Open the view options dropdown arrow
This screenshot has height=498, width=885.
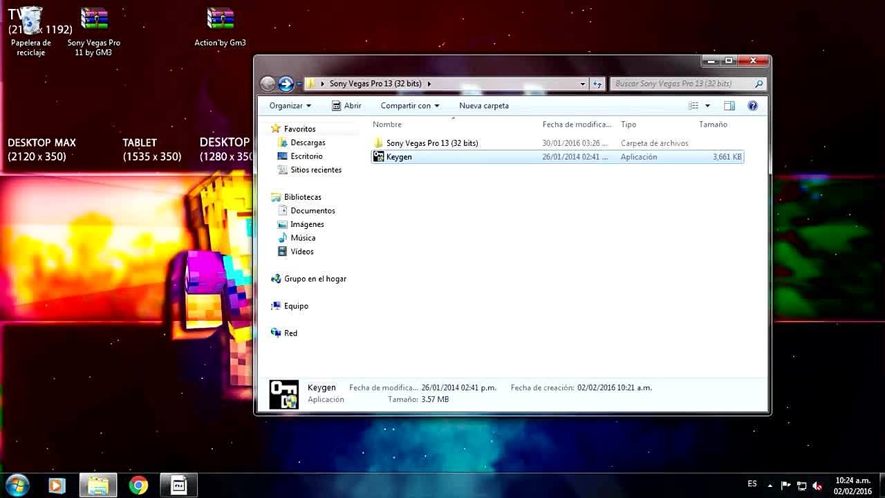tap(707, 106)
